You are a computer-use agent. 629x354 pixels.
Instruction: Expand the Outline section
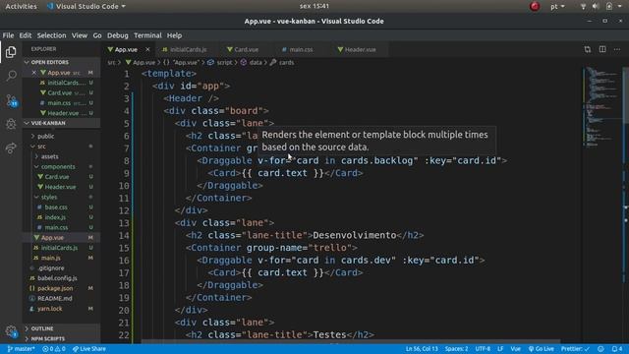pyautogui.click(x=61, y=328)
